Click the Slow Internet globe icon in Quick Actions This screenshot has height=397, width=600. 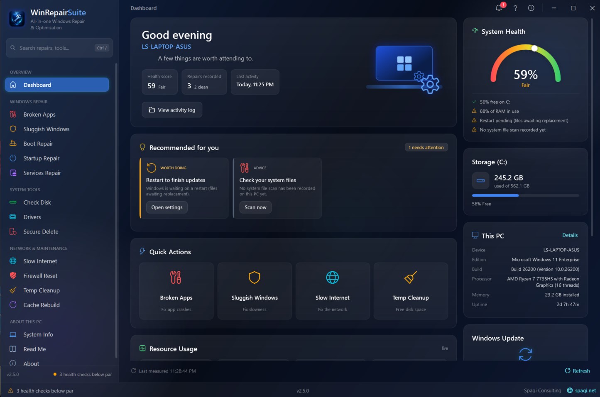point(333,277)
